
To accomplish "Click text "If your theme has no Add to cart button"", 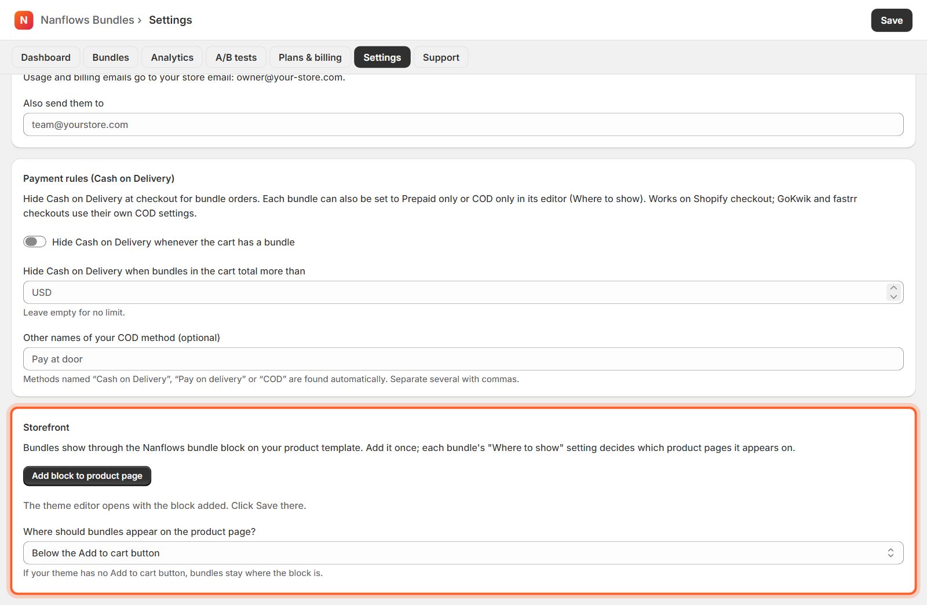I will [x=105, y=573].
